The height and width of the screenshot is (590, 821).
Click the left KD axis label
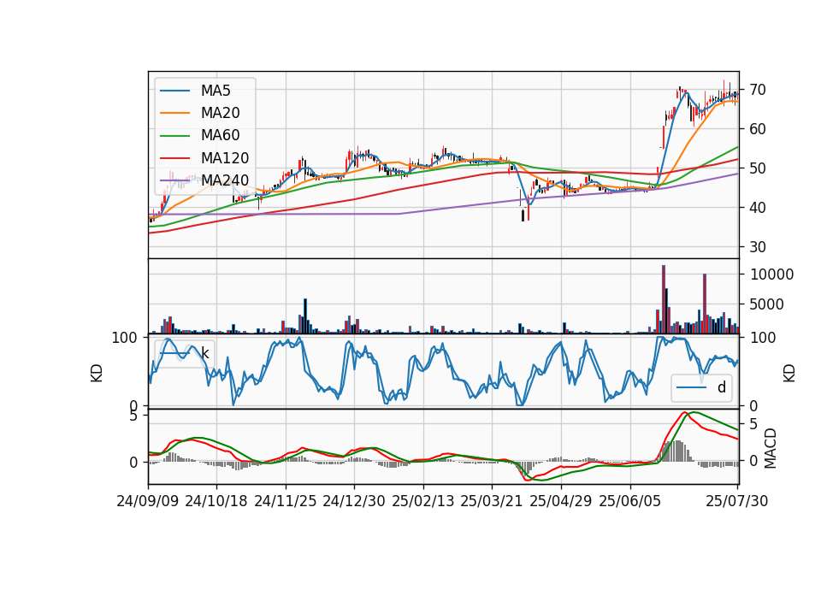[97, 374]
